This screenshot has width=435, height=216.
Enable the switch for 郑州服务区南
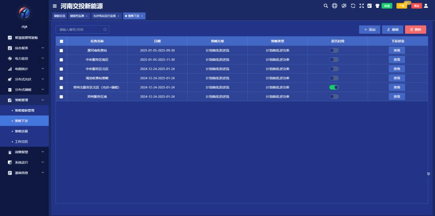click(x=334, y=97)
